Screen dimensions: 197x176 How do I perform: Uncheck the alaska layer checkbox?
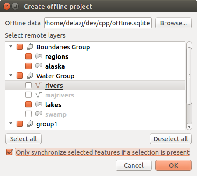28,66
